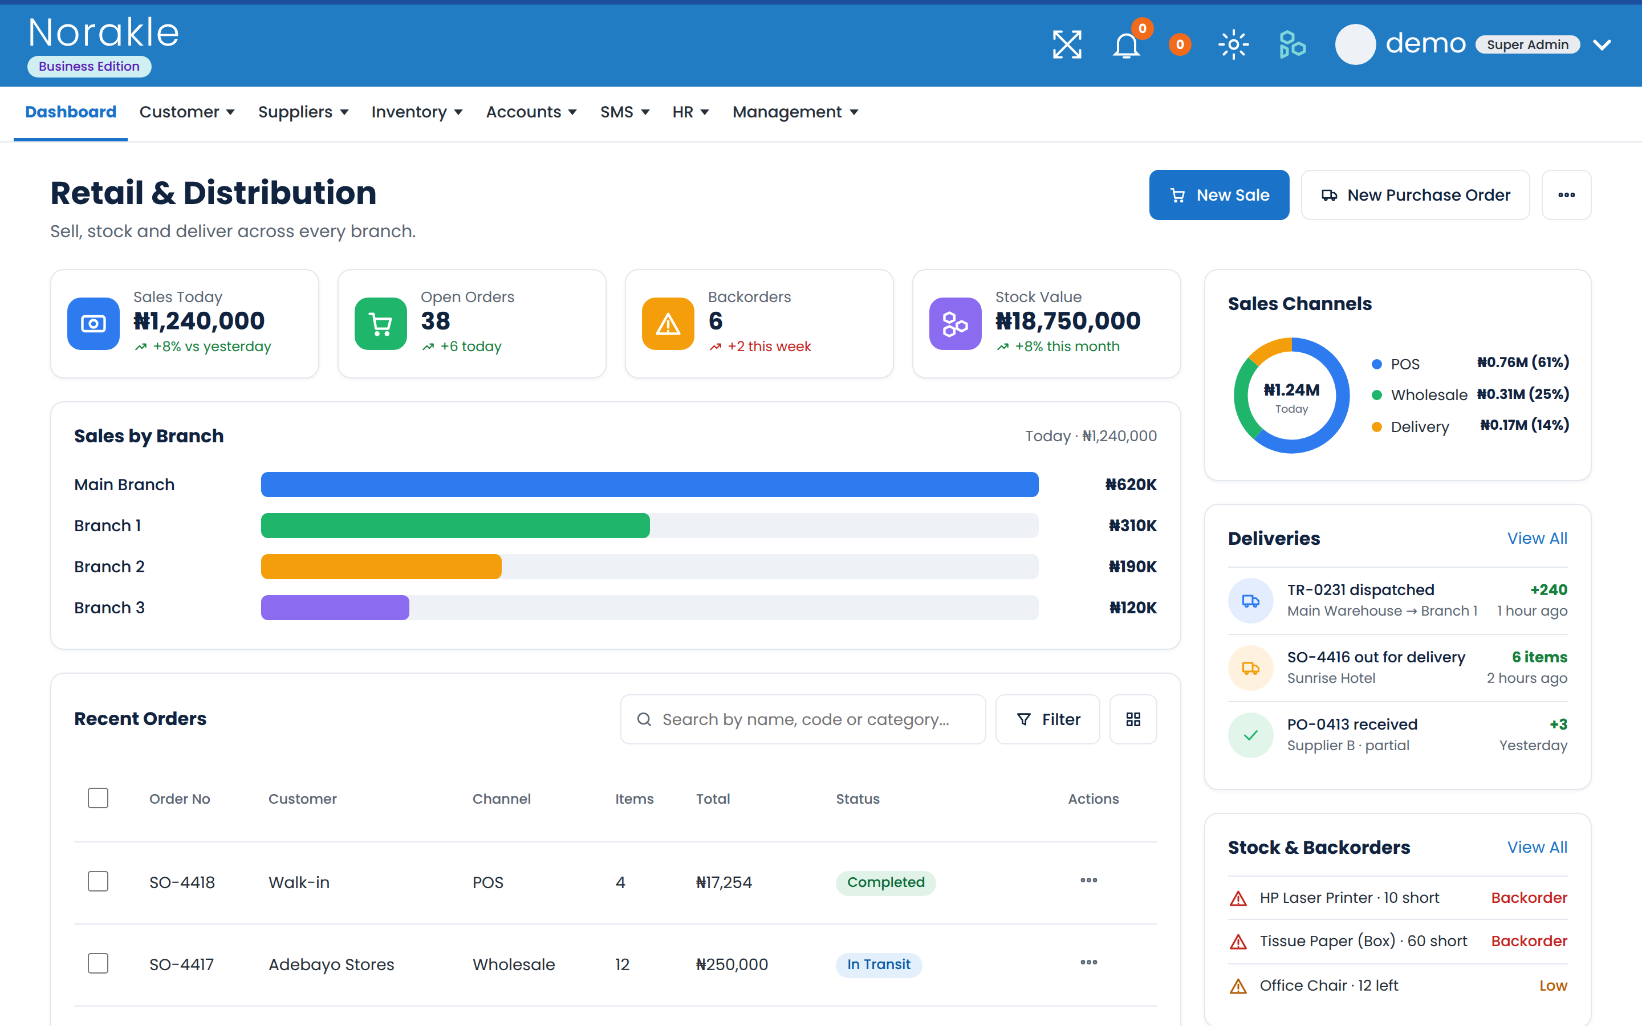
Task: Open actions menu for order SO-4417
Action: 1089,963
